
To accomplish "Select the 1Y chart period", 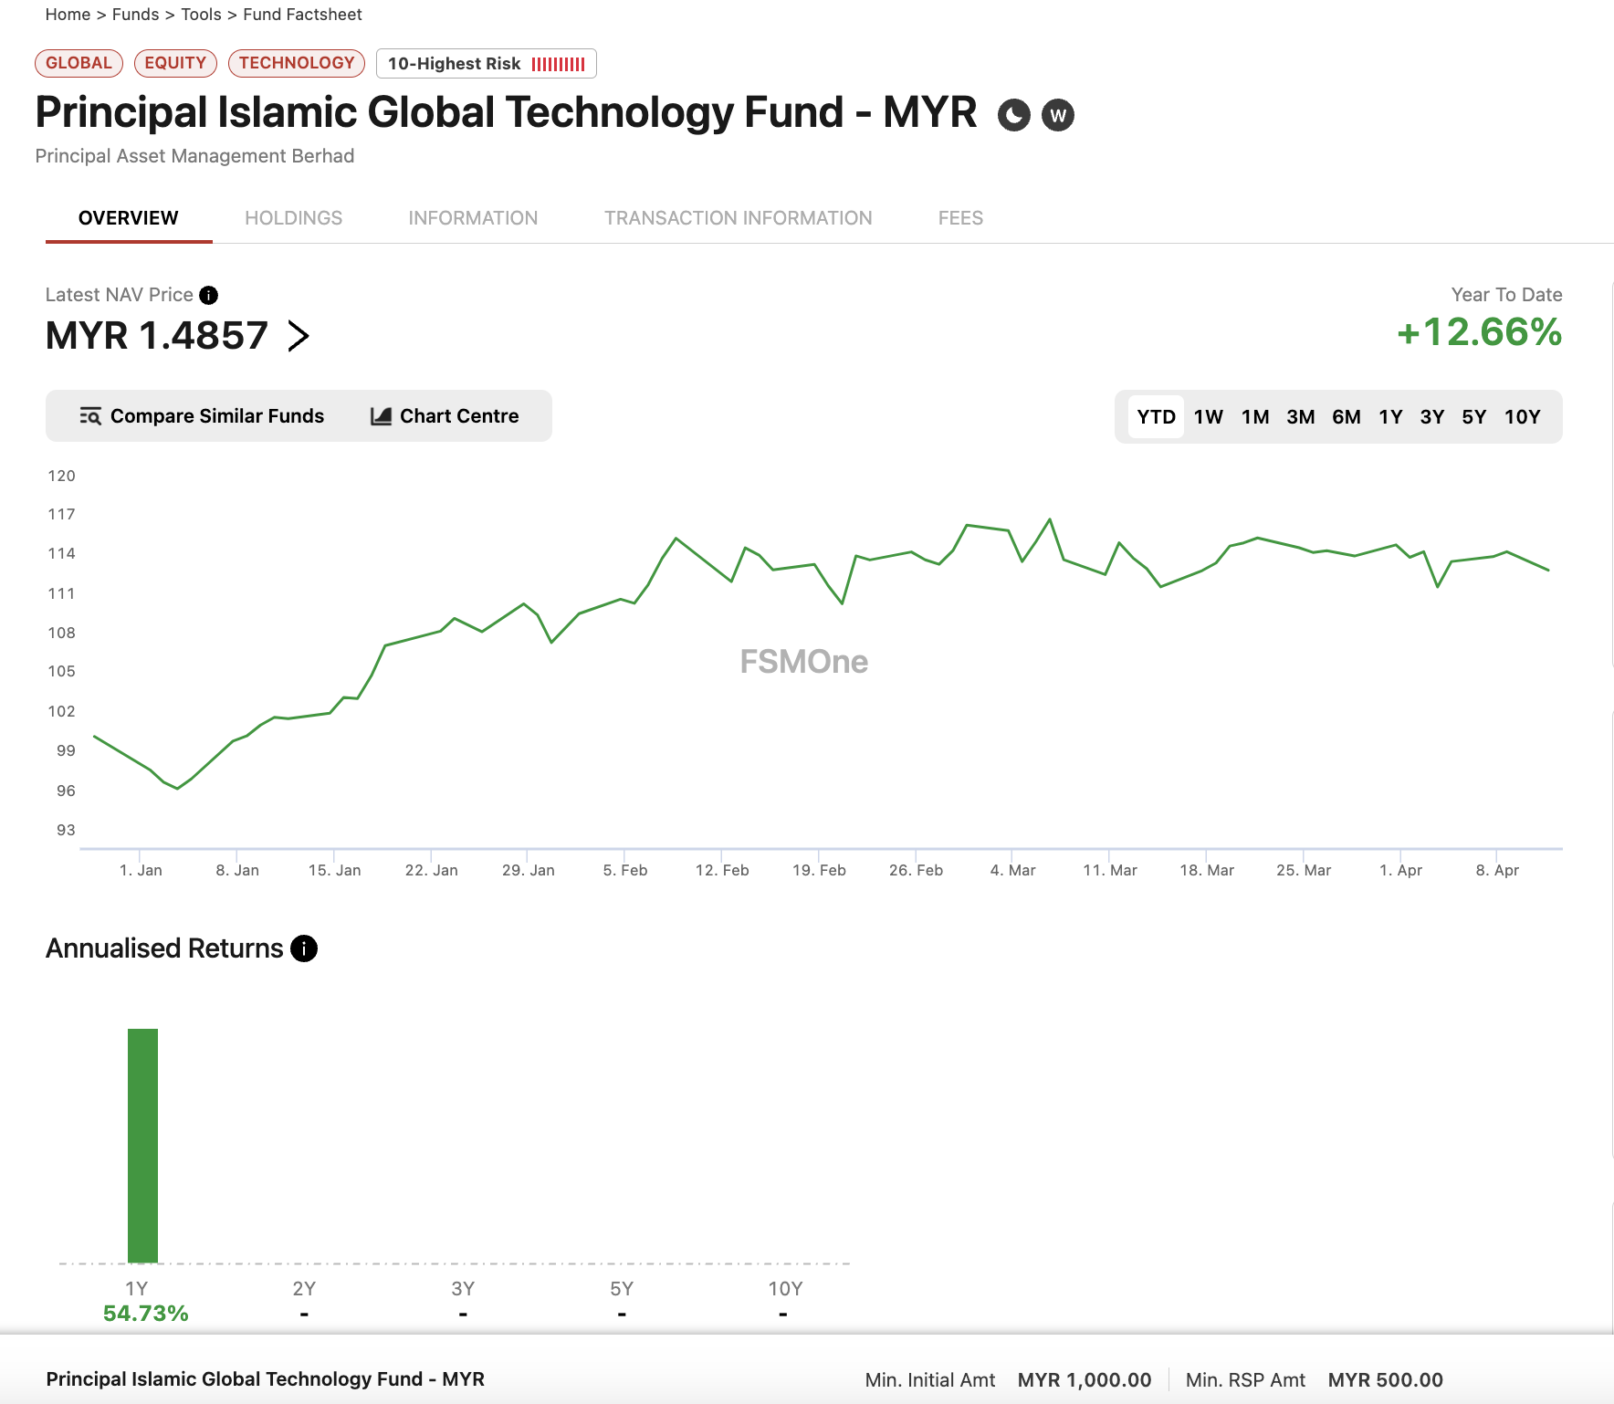I will pos(1390,417).
